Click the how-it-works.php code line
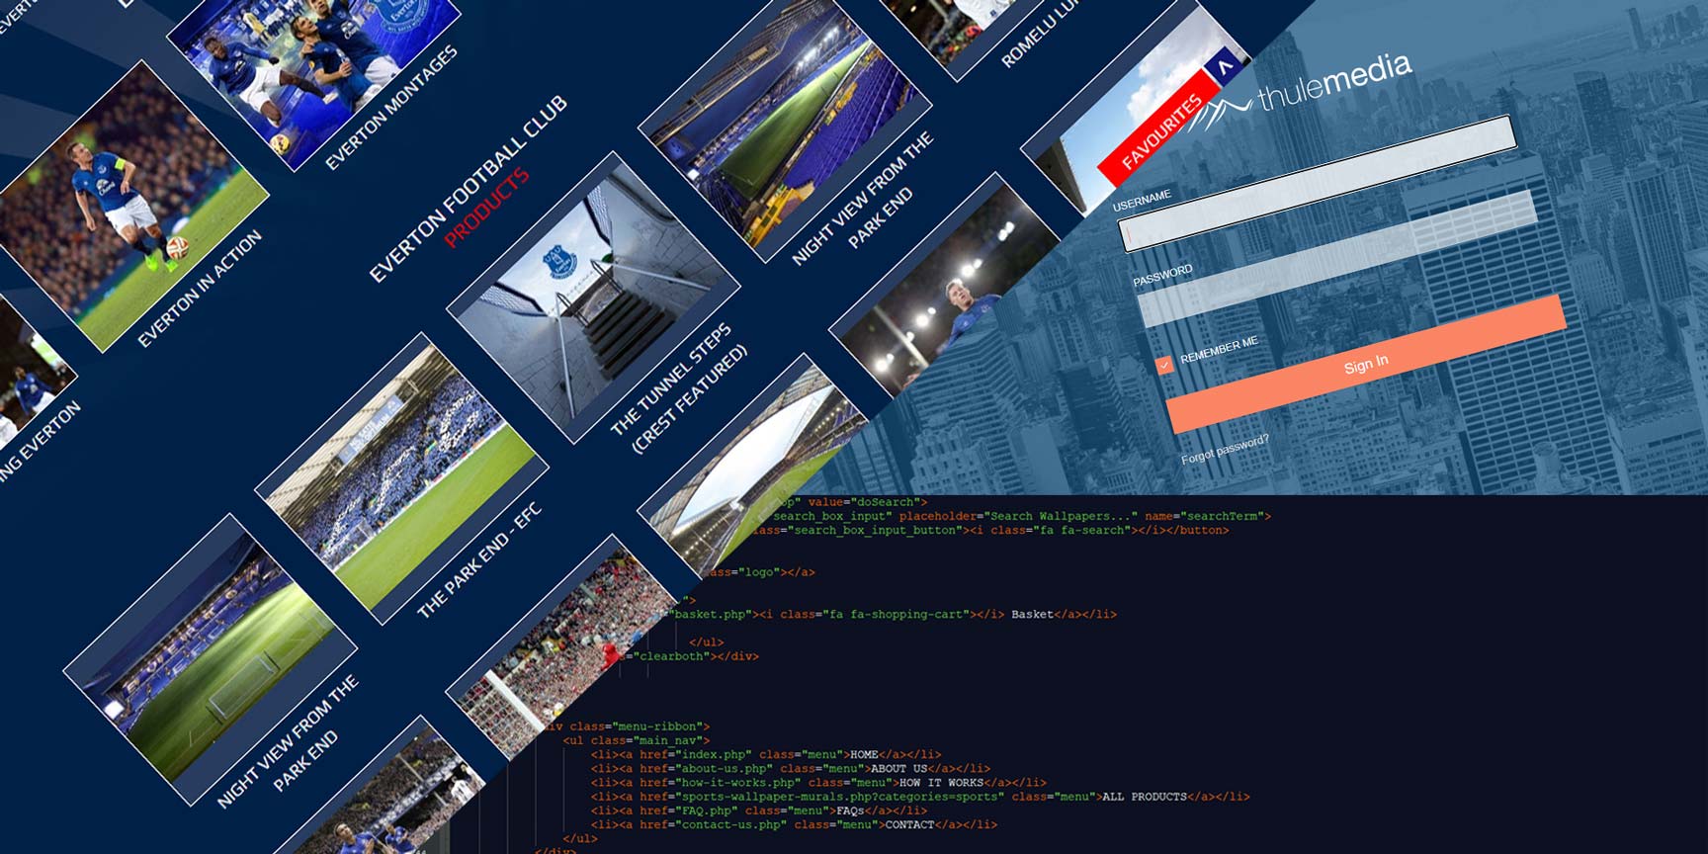1708x854 pixels. [818, 782]
